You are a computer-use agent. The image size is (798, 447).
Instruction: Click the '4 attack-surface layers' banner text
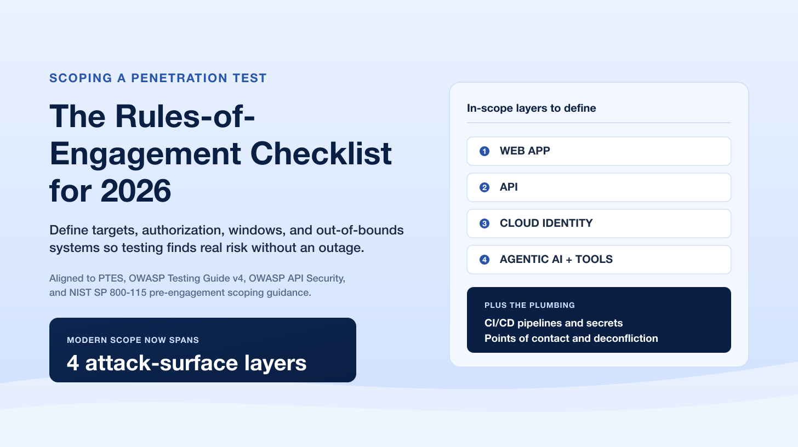(x=186, y=363)
